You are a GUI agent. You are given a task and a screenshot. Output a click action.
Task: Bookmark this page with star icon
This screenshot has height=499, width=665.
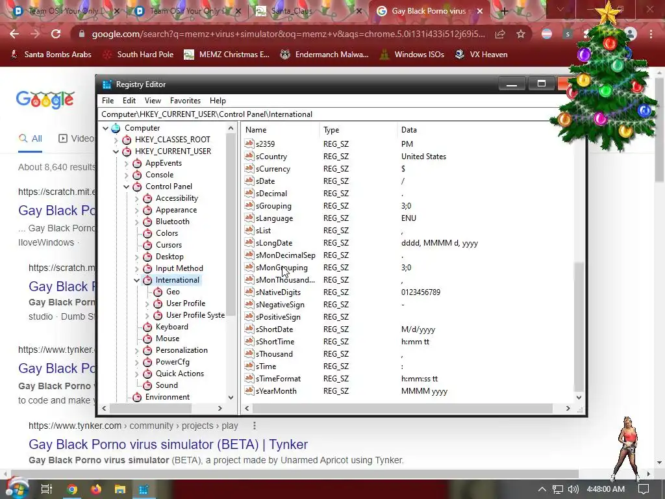[x=521, y=34]
